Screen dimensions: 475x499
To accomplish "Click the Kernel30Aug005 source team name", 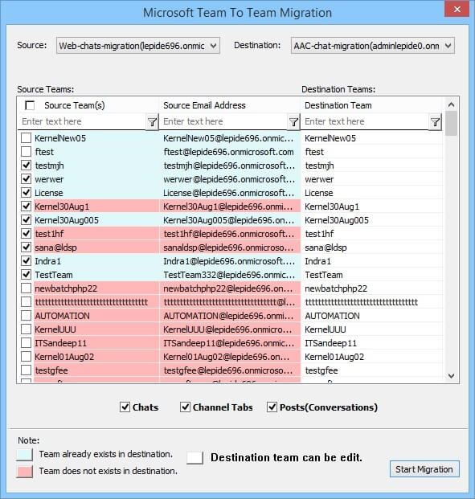I will (67, 220).
